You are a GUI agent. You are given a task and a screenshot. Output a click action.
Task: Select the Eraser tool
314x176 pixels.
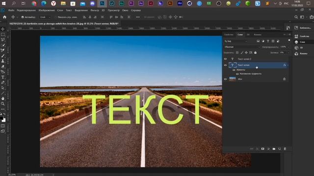(x=3, y=66)
